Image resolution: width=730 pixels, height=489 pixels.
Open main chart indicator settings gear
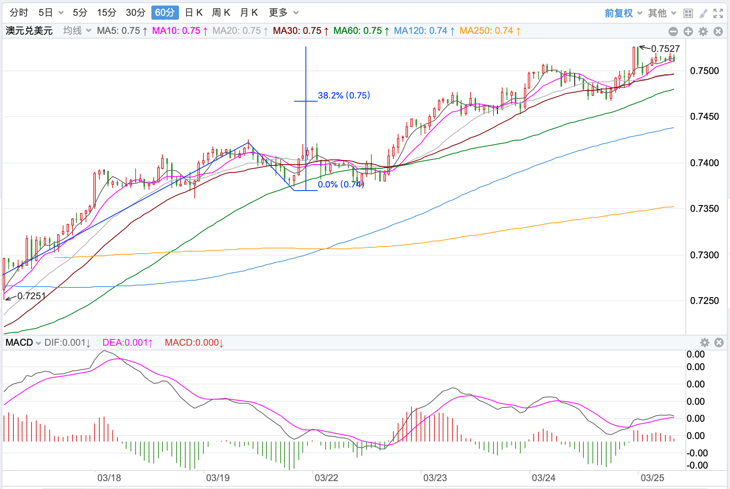click(x=703, y=31)
